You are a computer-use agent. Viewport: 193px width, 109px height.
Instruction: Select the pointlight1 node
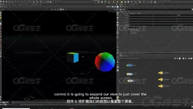(x=161, y=73)
